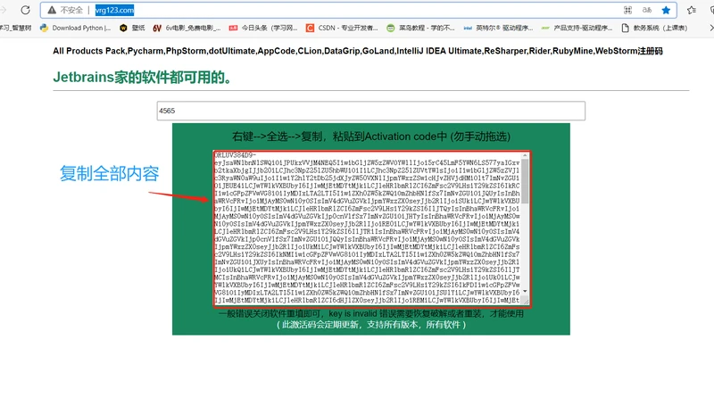Open the 壁纸 bookmark
Screen dimensions: 714x406
(132, 28)
